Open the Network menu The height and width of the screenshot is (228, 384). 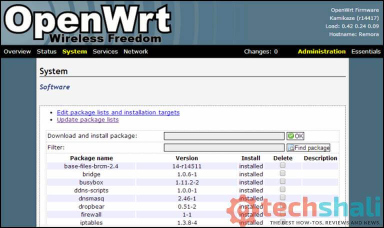(x=135, y=51)
